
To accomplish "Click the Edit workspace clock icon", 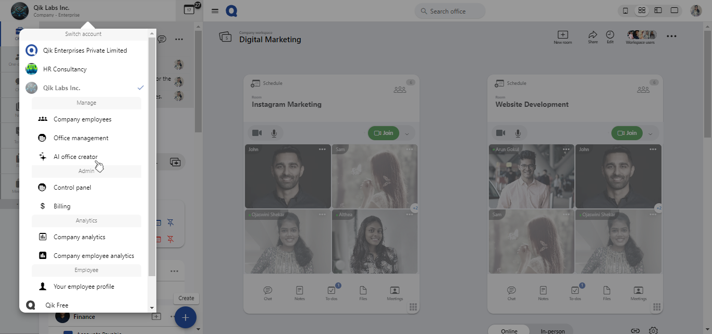I will click(610, 35).
